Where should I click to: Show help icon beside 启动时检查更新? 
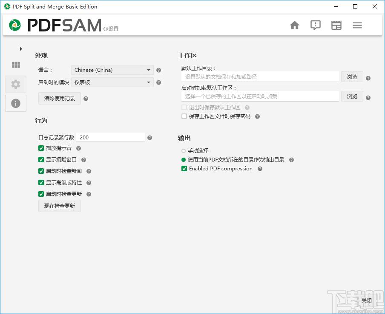[x=89, y=194]
